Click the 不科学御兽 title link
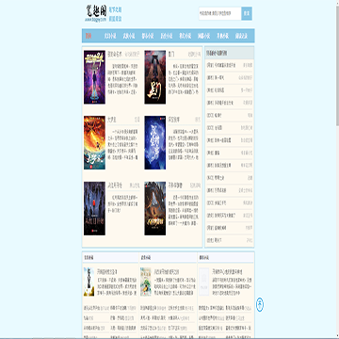This screenshot has width=339, height=339. coord(175,185)
